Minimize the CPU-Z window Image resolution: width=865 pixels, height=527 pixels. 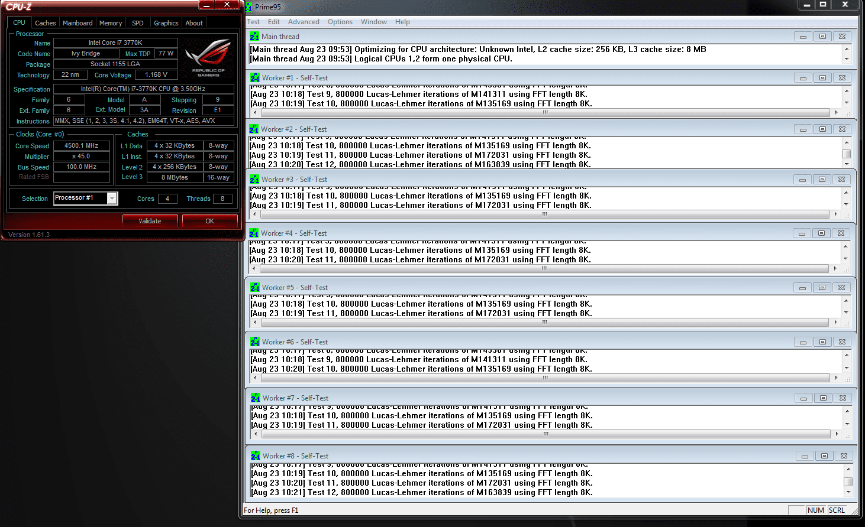pos(206,5)
